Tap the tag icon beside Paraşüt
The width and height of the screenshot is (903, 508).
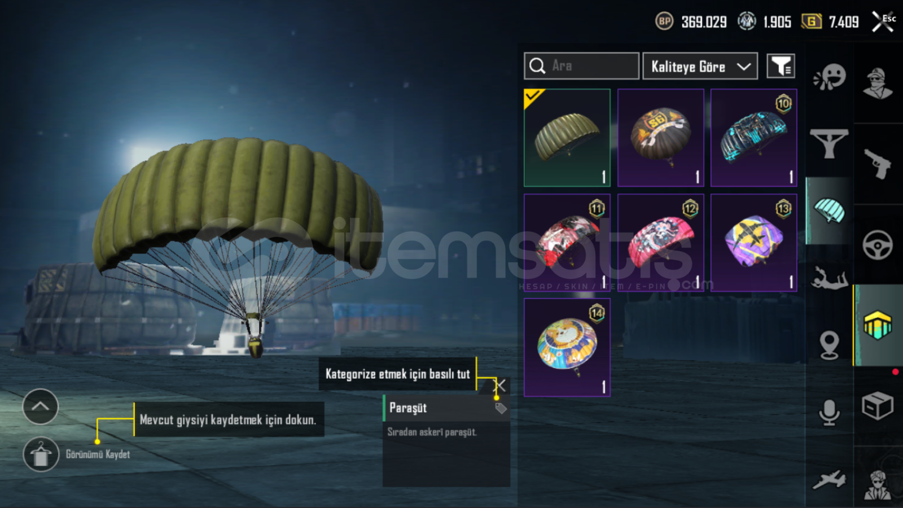[501, 408]
